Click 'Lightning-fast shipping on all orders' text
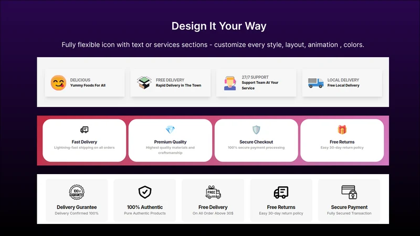 coord(85,147)
